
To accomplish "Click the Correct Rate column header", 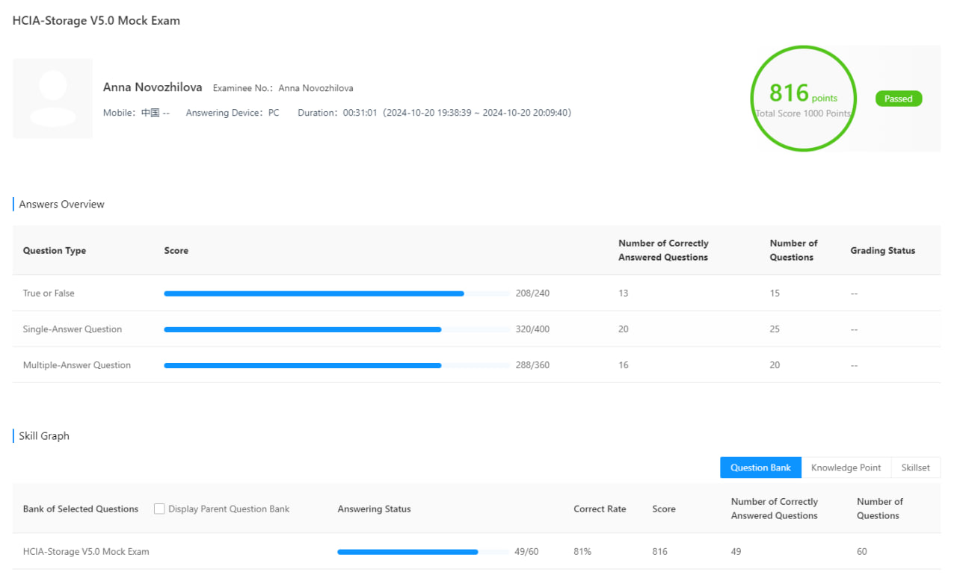I will click(600, 509).
